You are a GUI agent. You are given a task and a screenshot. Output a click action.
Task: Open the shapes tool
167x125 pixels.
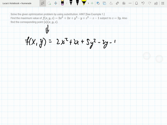[x=98, y=3]
